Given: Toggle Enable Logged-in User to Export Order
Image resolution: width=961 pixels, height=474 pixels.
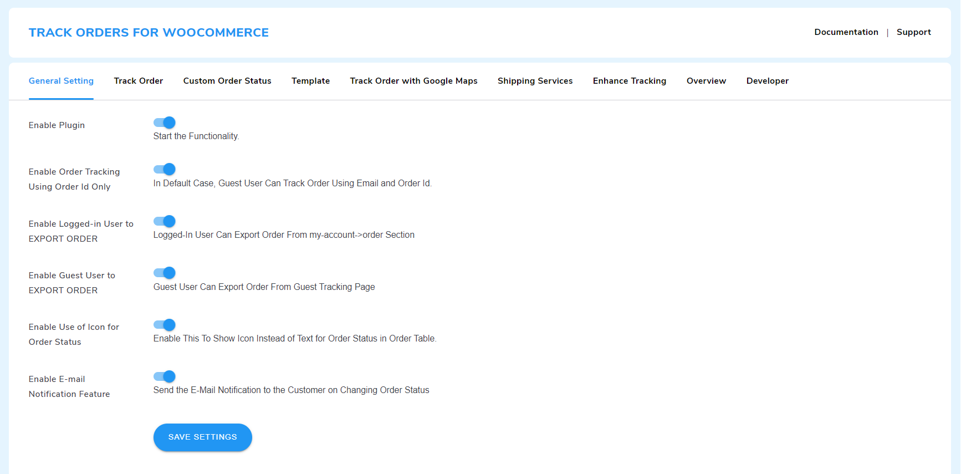Looking at the screenshot, I should (165, 221).
